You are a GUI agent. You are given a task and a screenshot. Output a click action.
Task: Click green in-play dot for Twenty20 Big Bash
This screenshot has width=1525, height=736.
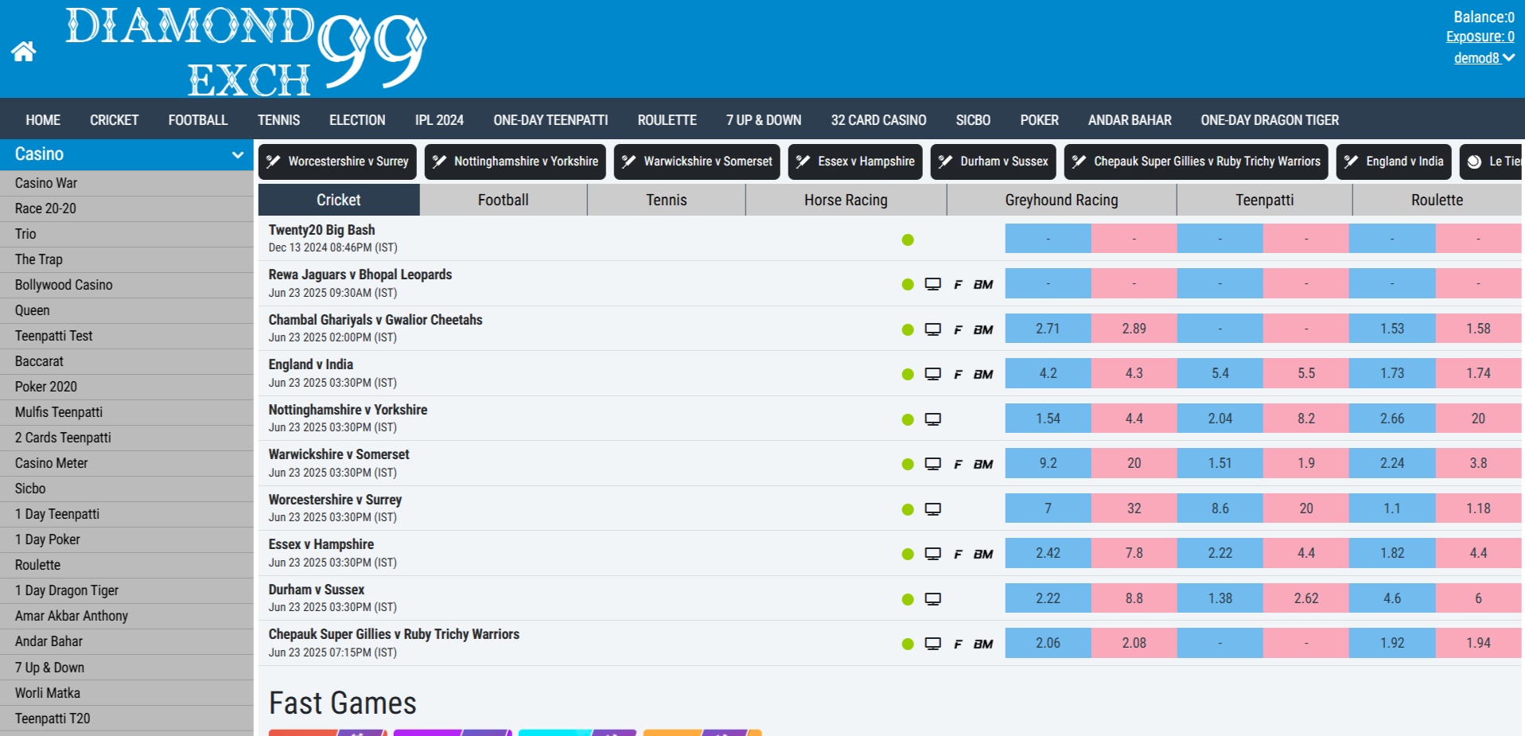point(908,239)
